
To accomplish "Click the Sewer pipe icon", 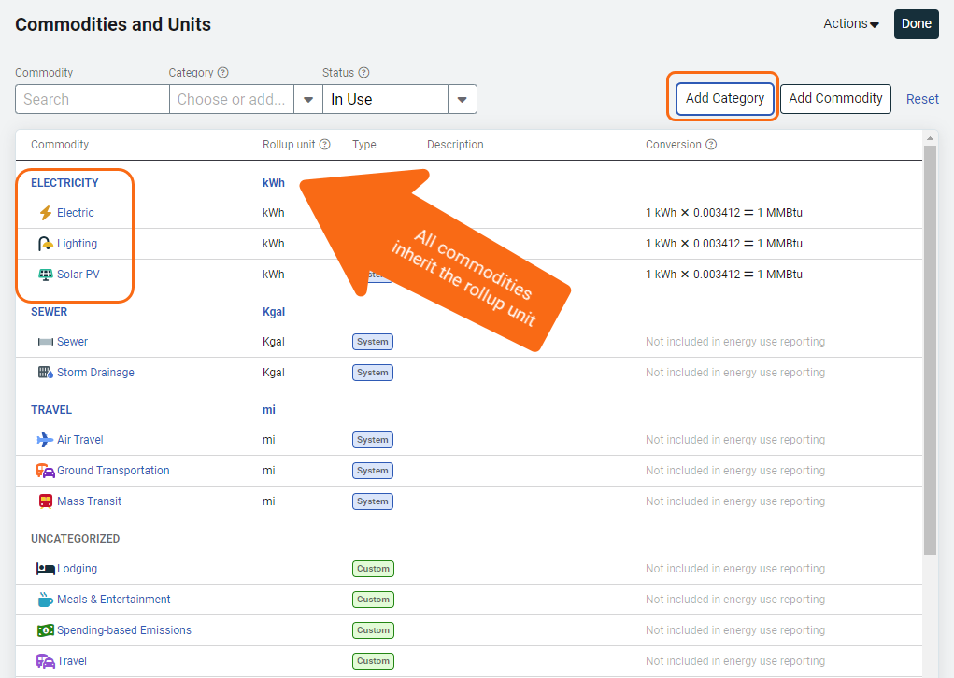I will click(x=46, y=342).
